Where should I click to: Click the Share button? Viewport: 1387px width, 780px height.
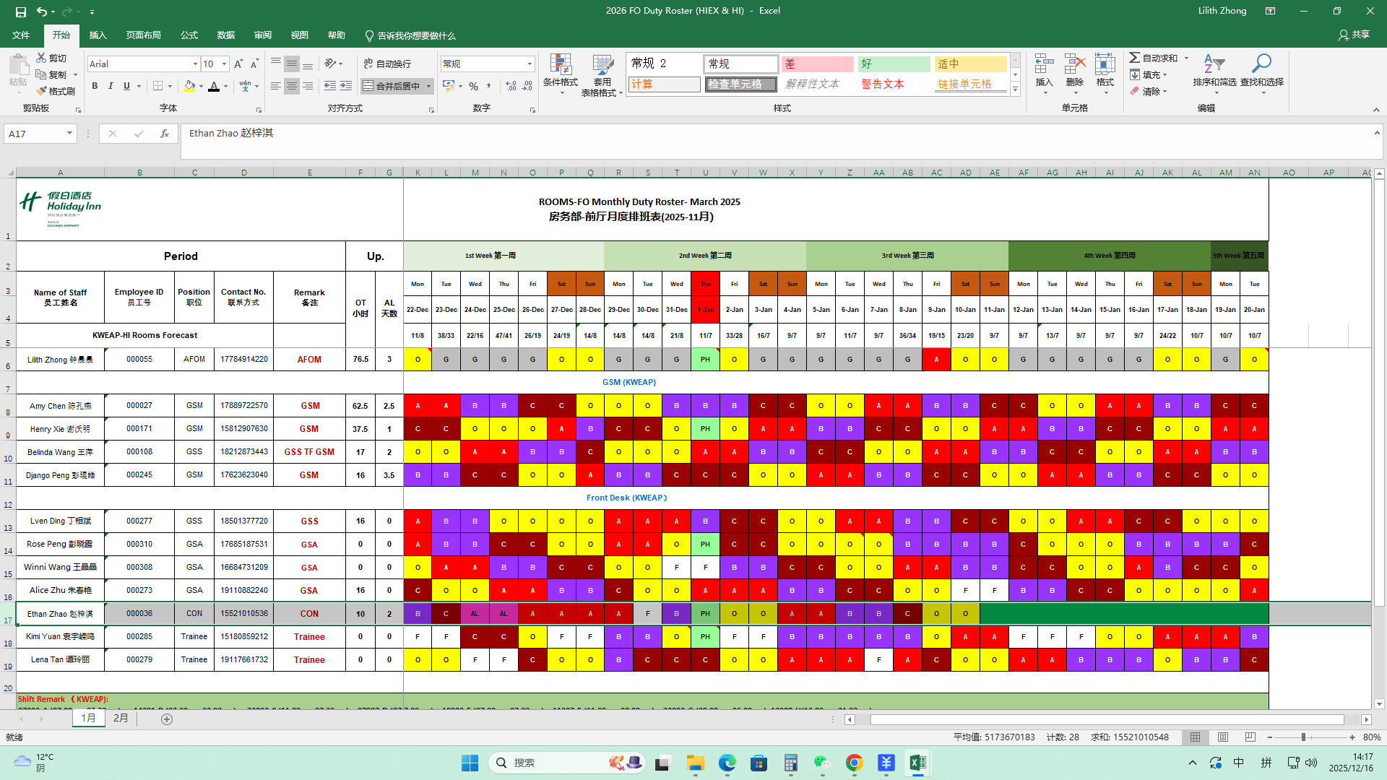[x=1354, y=35]
